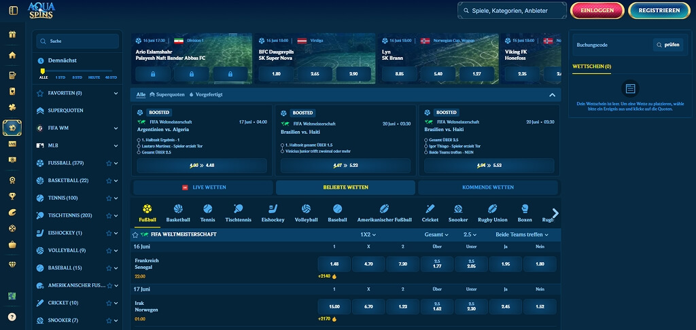Click the EINLOGGEN button

coord(597,10)
